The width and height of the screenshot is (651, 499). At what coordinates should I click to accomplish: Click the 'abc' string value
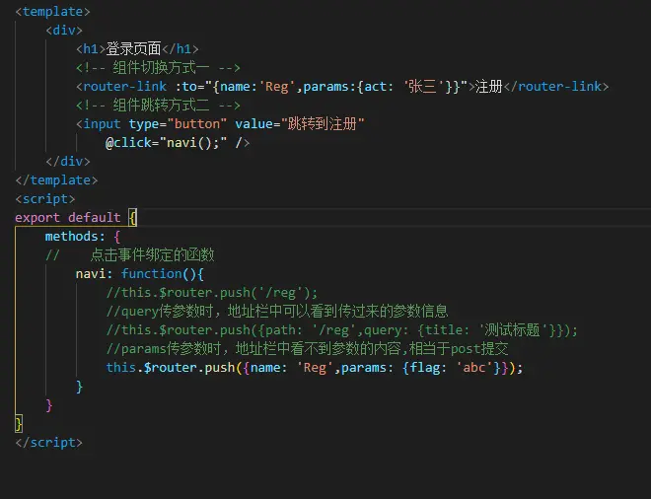474,368
